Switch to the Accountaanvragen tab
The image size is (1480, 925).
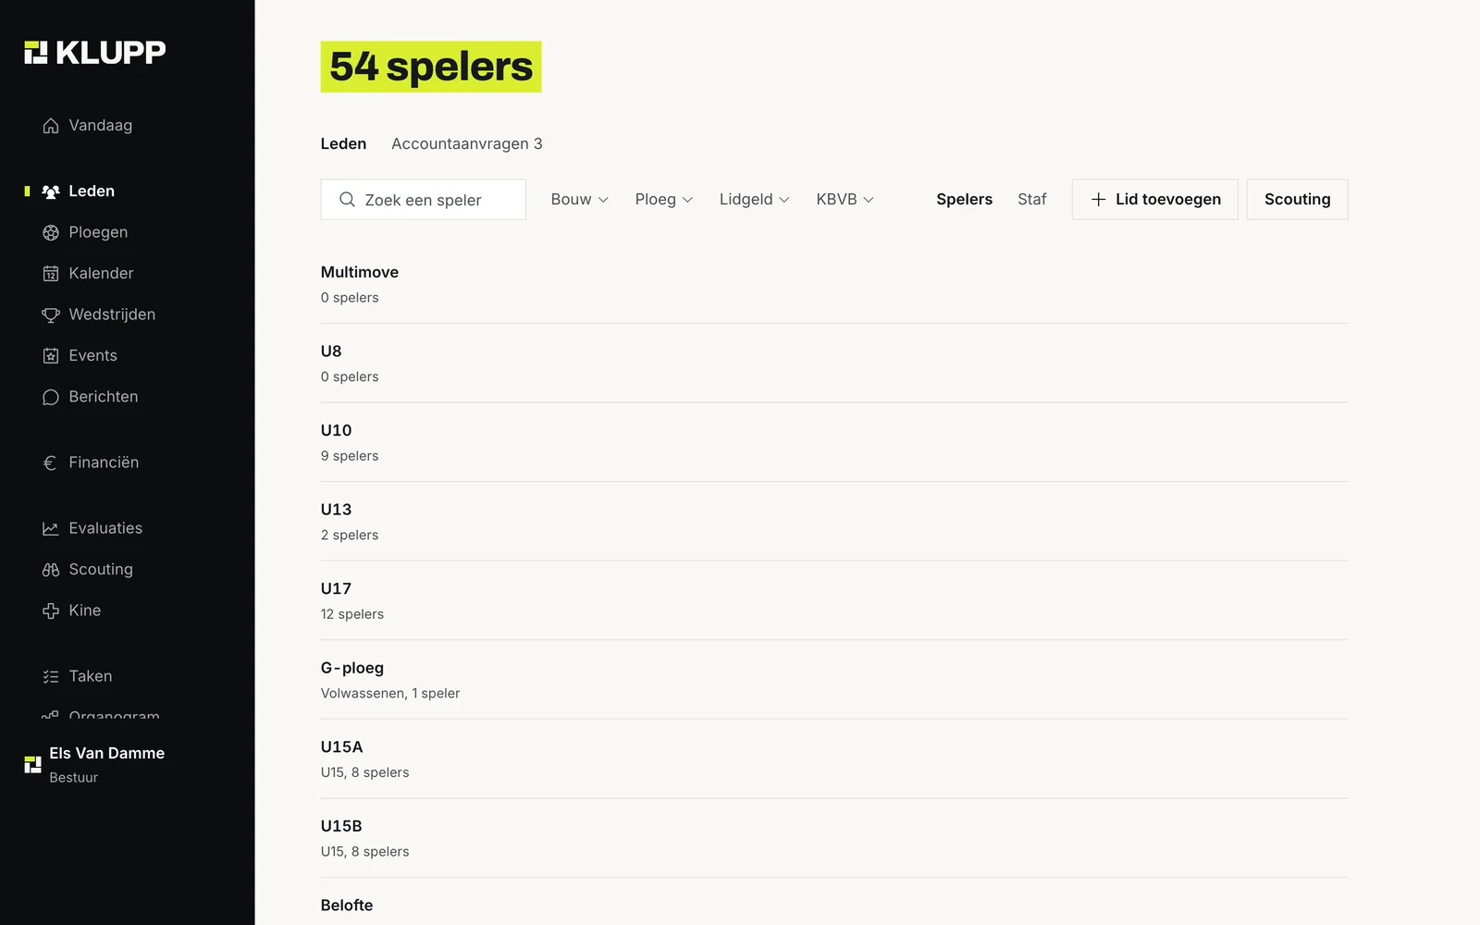tap(466, 143)
